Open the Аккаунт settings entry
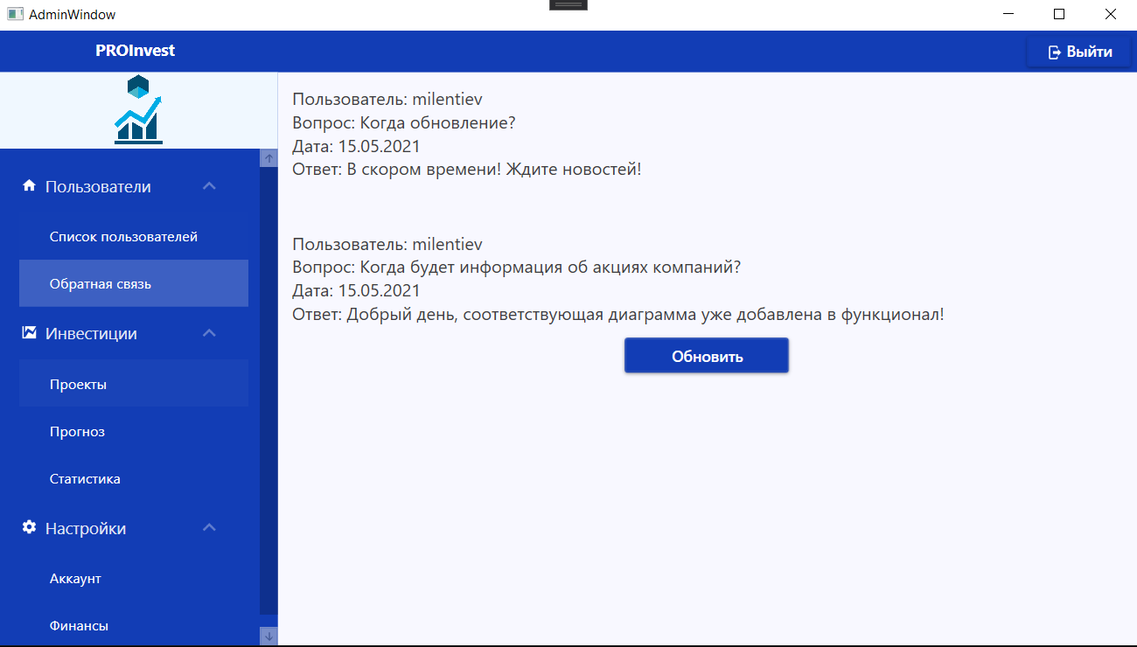The image size is (1137, 647). 74,578
